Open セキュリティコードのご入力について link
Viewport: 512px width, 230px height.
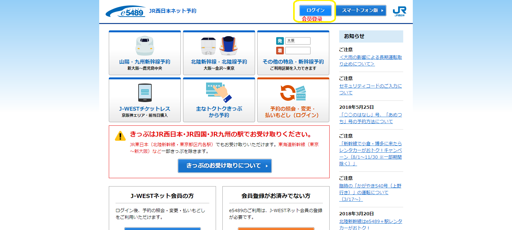click(x=370, y=89)
